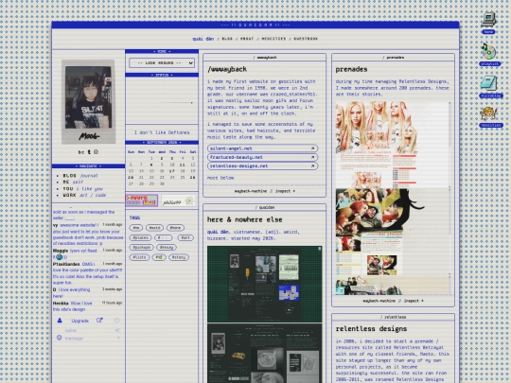
Task: Click the premades image gallery scrollbar
Action: tap(450, 199)
